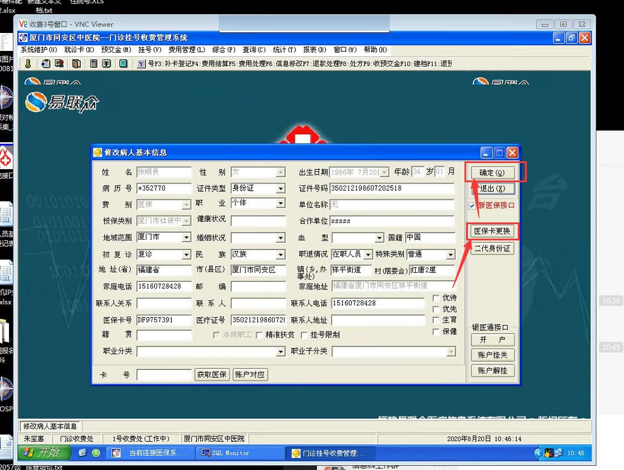The height and width of the screenshot is (470, 624).
Task: Switch to 当前连接医保系 taskbar item
Action: click(x=152, y=453)
